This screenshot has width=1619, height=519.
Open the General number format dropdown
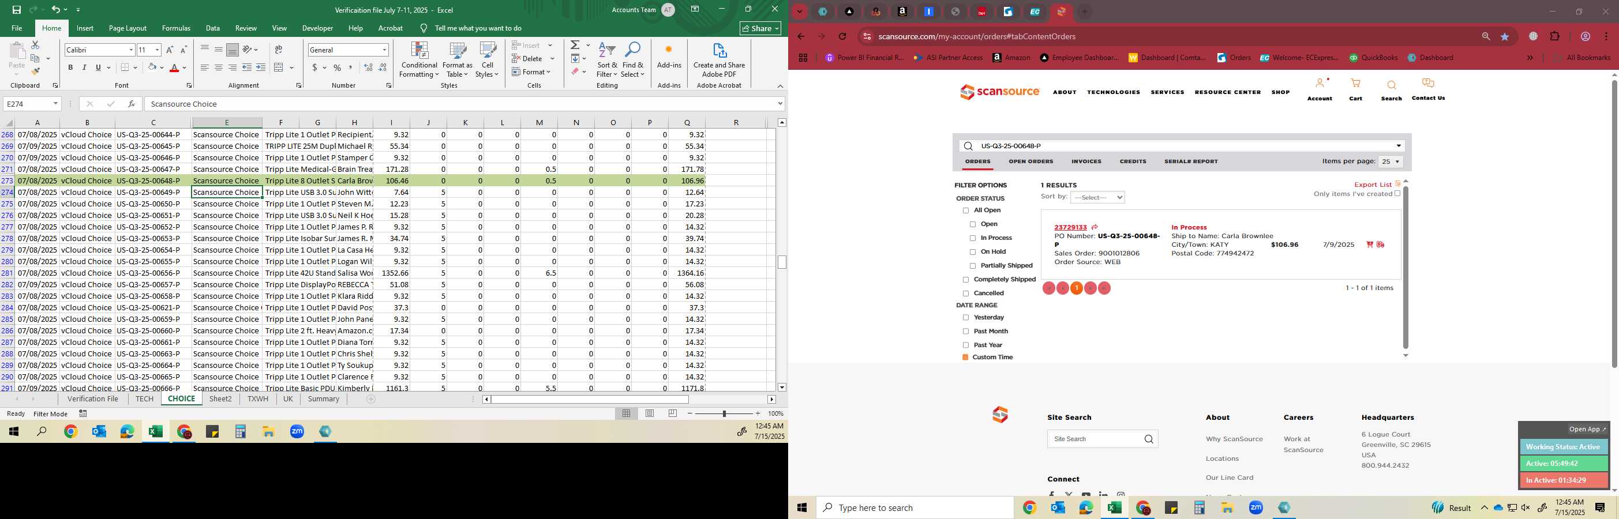pos(384,50)
